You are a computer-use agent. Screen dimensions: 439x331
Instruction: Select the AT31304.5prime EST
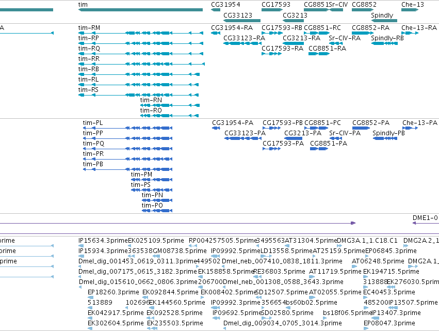(x=286, y=246)
